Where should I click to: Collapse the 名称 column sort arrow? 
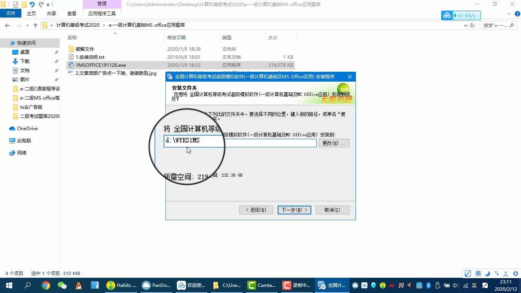(115, 34)
